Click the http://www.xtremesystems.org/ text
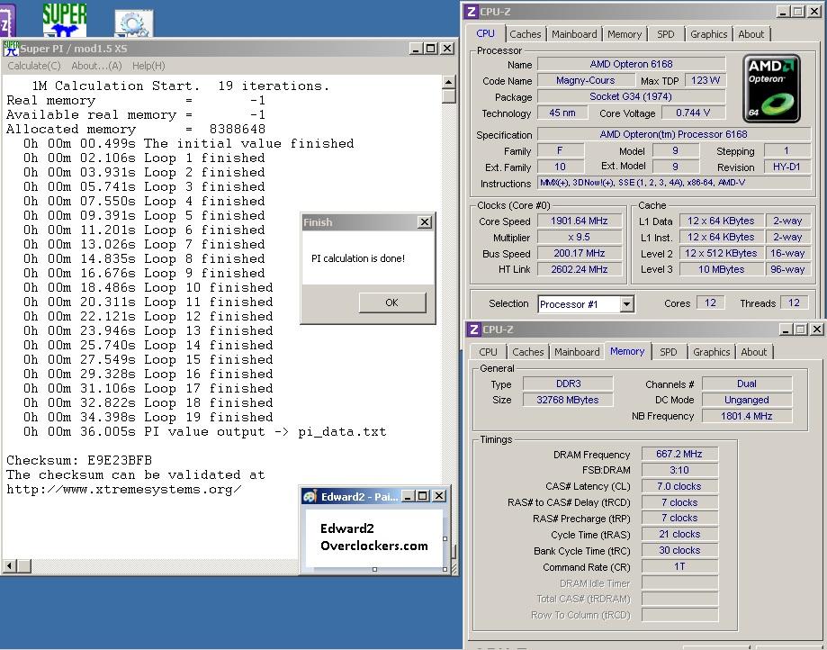Screen dimensions: 827x650 click(x=124, y=489)
